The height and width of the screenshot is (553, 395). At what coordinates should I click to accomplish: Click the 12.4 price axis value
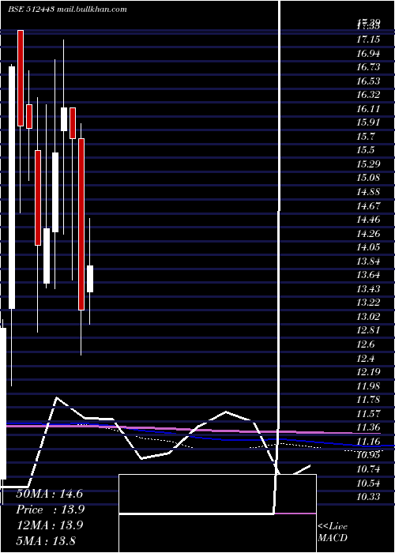point(366,359)
